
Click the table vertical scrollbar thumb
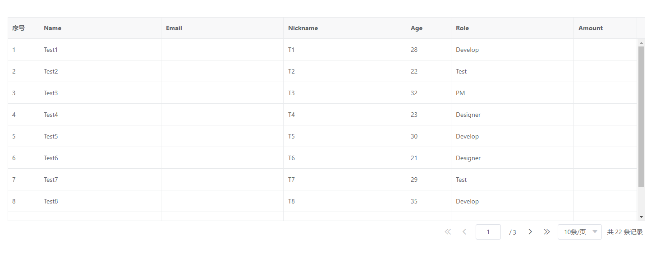641,116
